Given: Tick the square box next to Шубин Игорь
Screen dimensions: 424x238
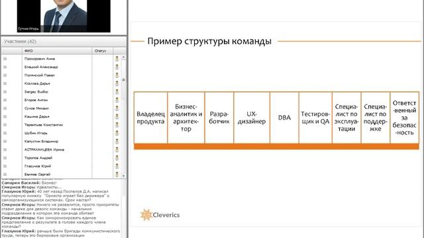Looking at the screenshot, I should click(x=5, y=133).
